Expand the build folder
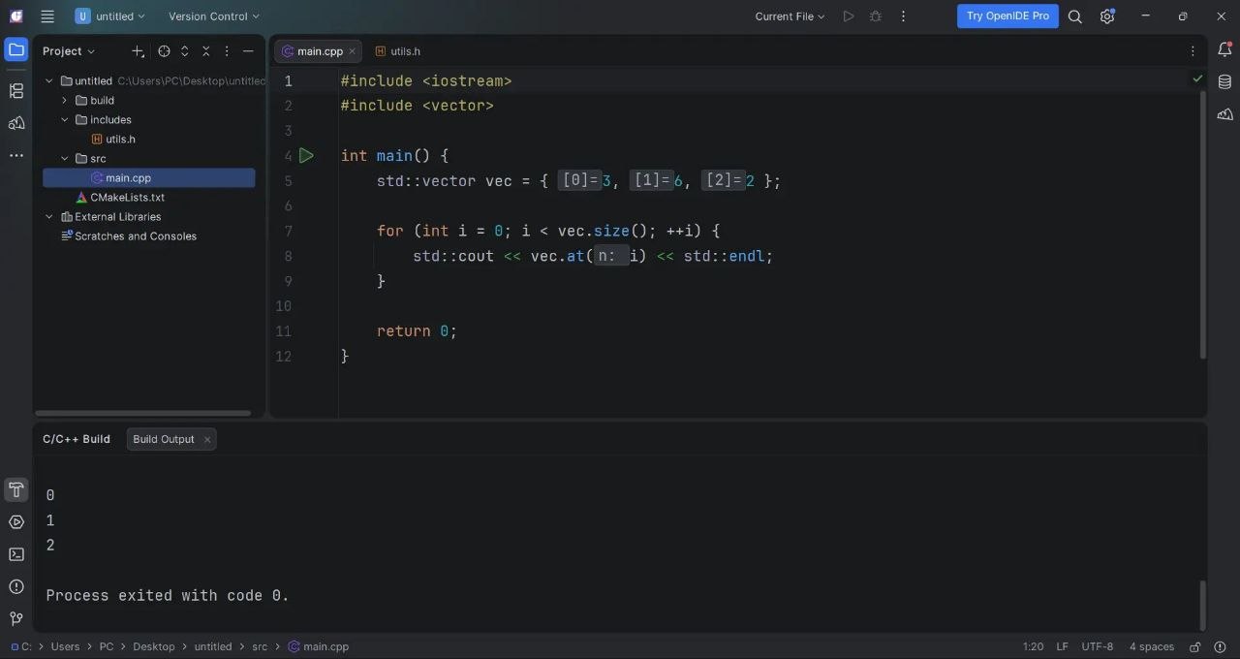 (x=65, y=101)
